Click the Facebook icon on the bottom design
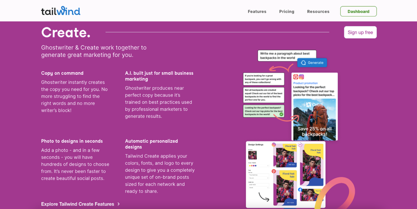The image size is (417, 209). pos(300,190)
